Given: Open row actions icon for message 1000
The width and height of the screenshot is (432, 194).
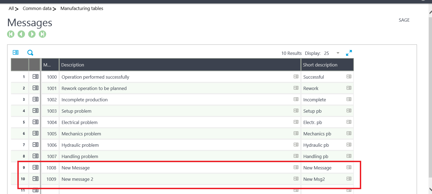Looking at the screenshot, I should click(x=36, y=77).
